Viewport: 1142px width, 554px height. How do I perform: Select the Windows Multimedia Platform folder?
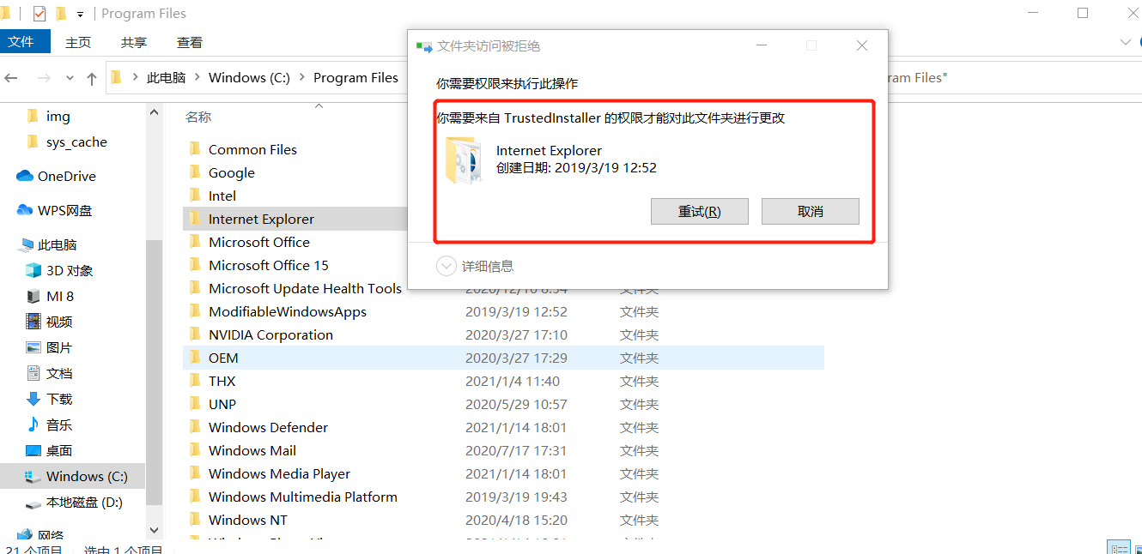coord(303,497)
